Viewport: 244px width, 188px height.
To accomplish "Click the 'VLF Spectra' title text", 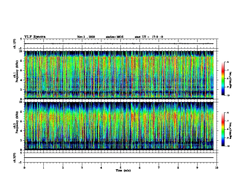I will coord(35,37).
